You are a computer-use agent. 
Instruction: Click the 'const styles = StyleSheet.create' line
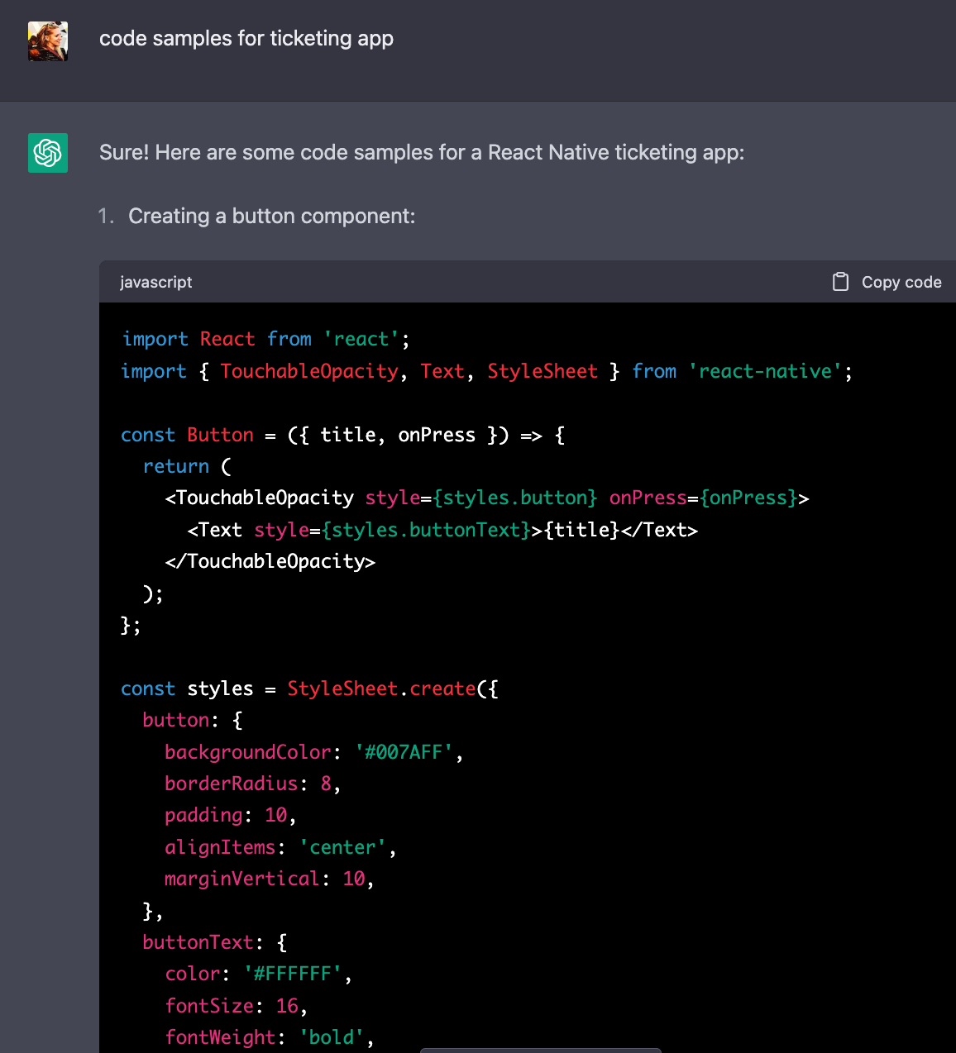coord(310,688)
